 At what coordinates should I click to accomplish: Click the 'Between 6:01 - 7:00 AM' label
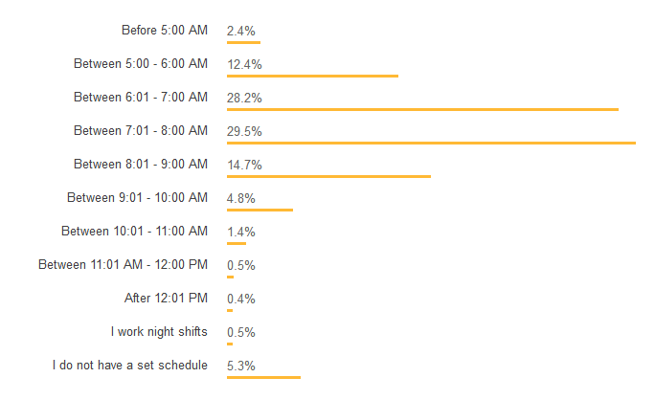(141, 98)
